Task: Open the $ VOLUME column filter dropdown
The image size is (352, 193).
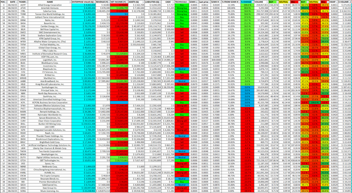Action: point(350,2)
